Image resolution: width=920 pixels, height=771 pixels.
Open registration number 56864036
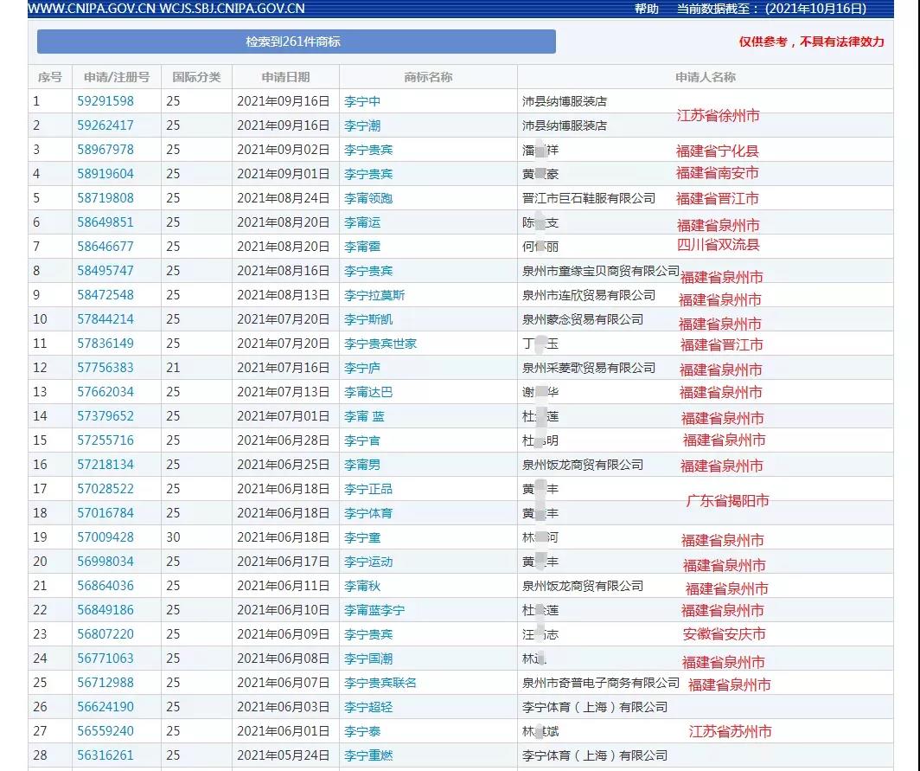(105, 586)
